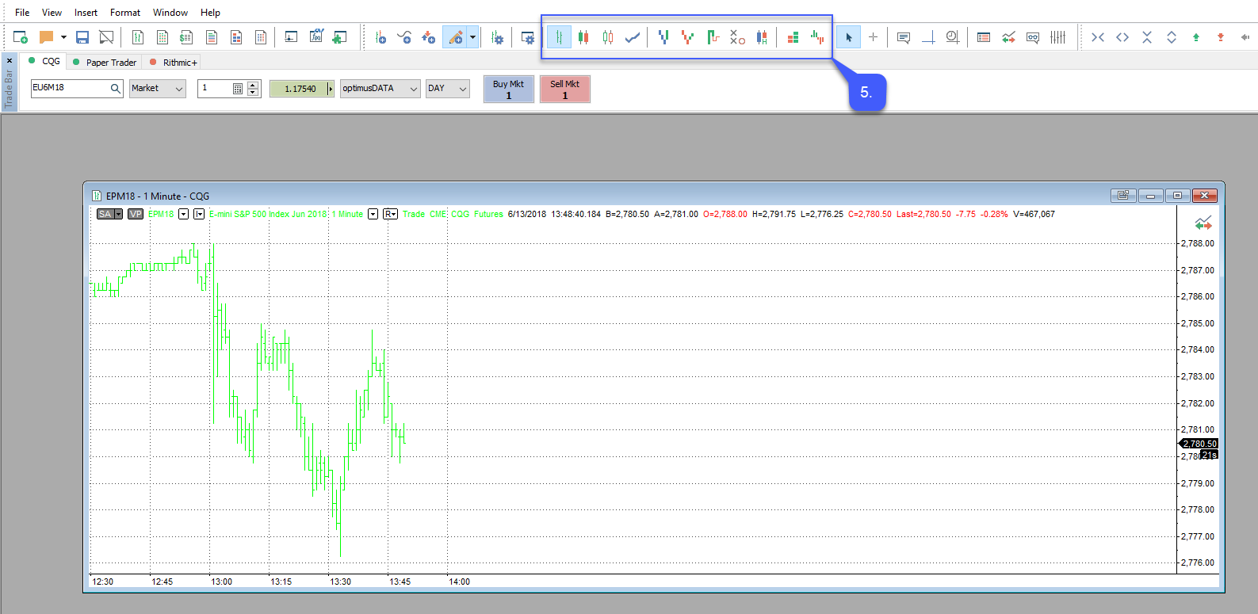Click the save floppy disk icon

pyautogui.click(x=82, y=37)
